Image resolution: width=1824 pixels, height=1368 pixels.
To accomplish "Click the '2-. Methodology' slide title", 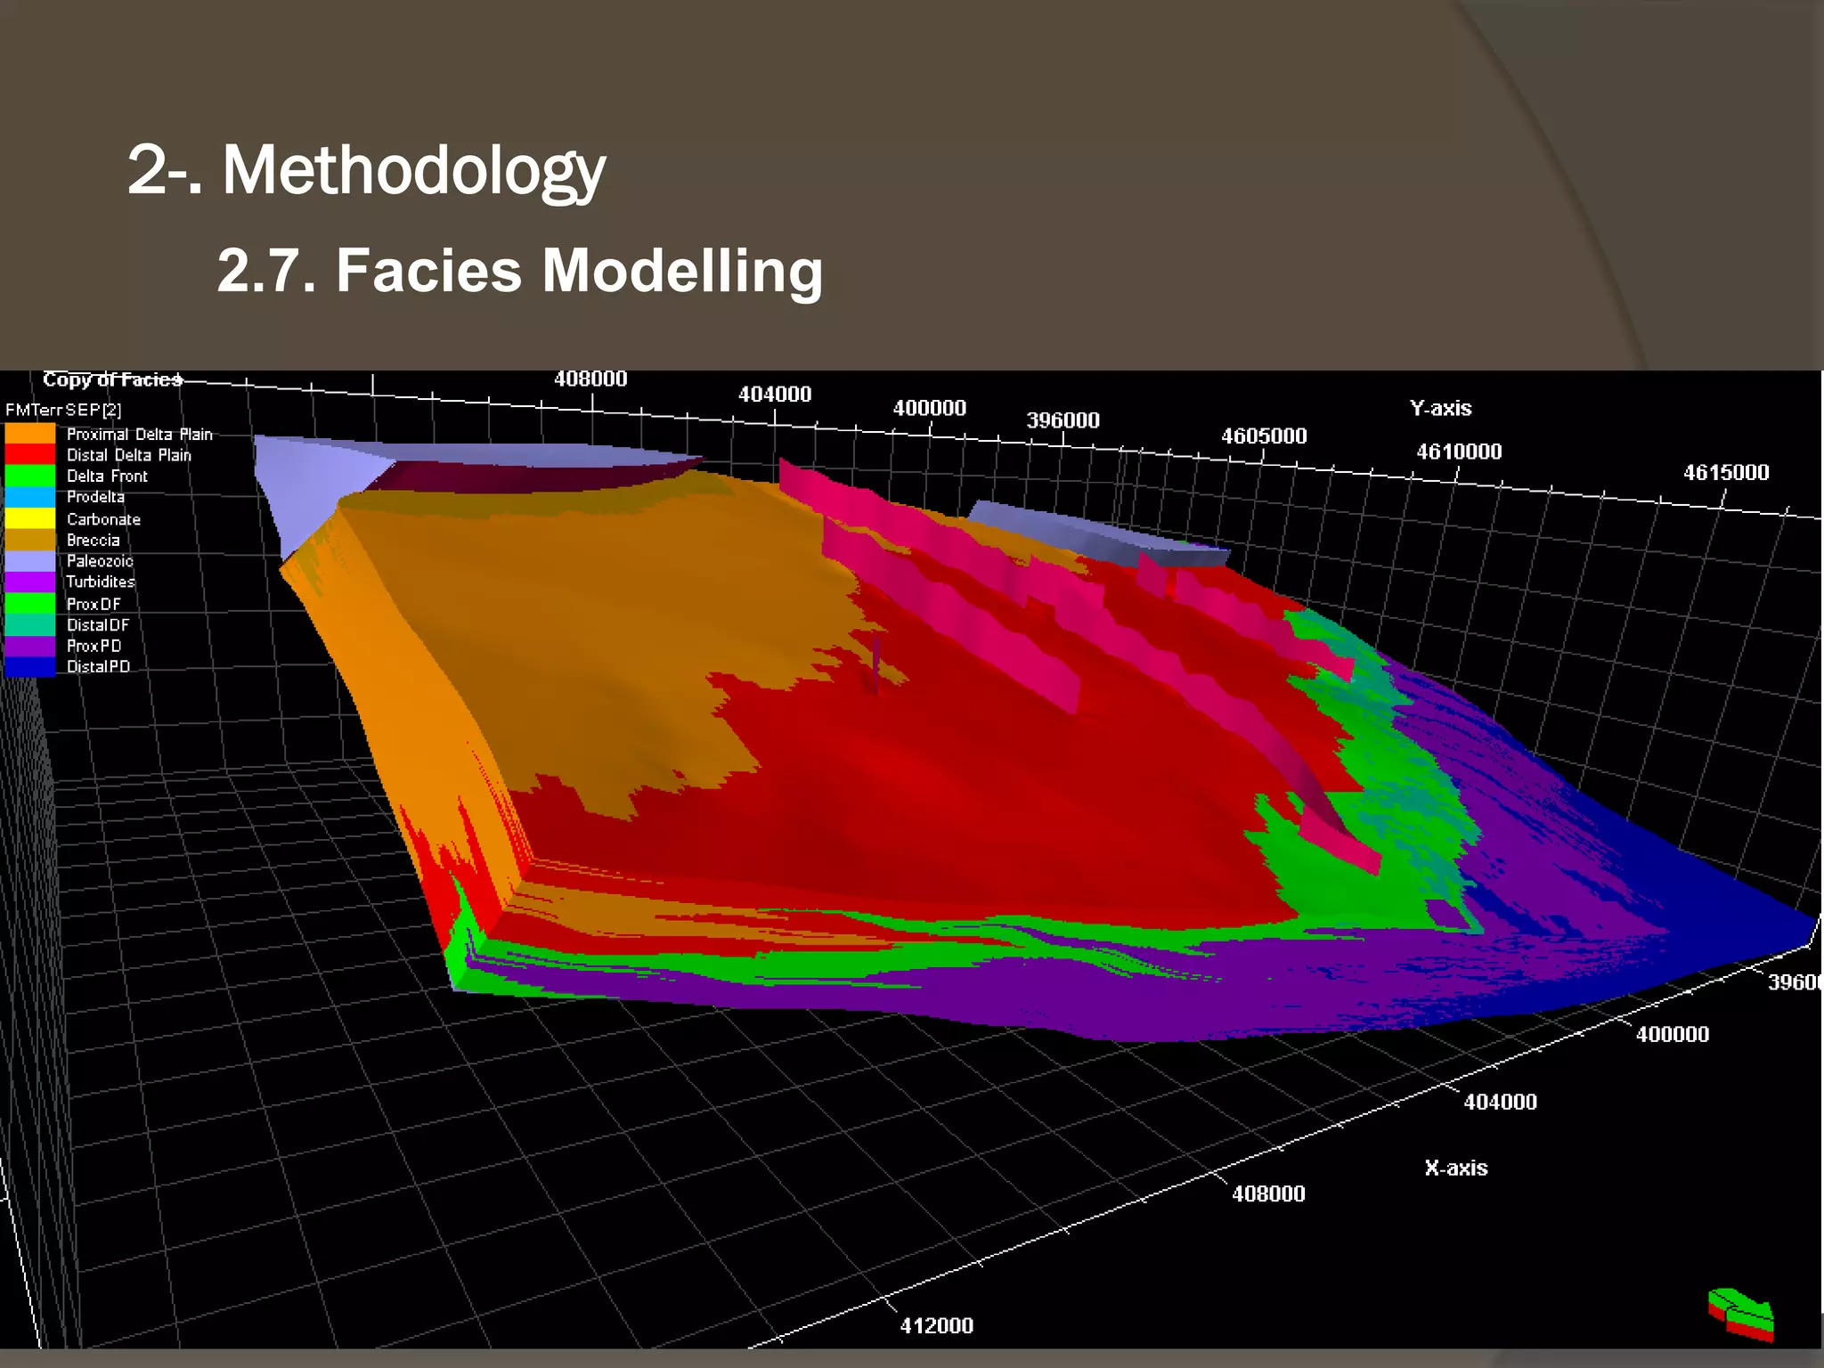I will [x=366, y=171].
